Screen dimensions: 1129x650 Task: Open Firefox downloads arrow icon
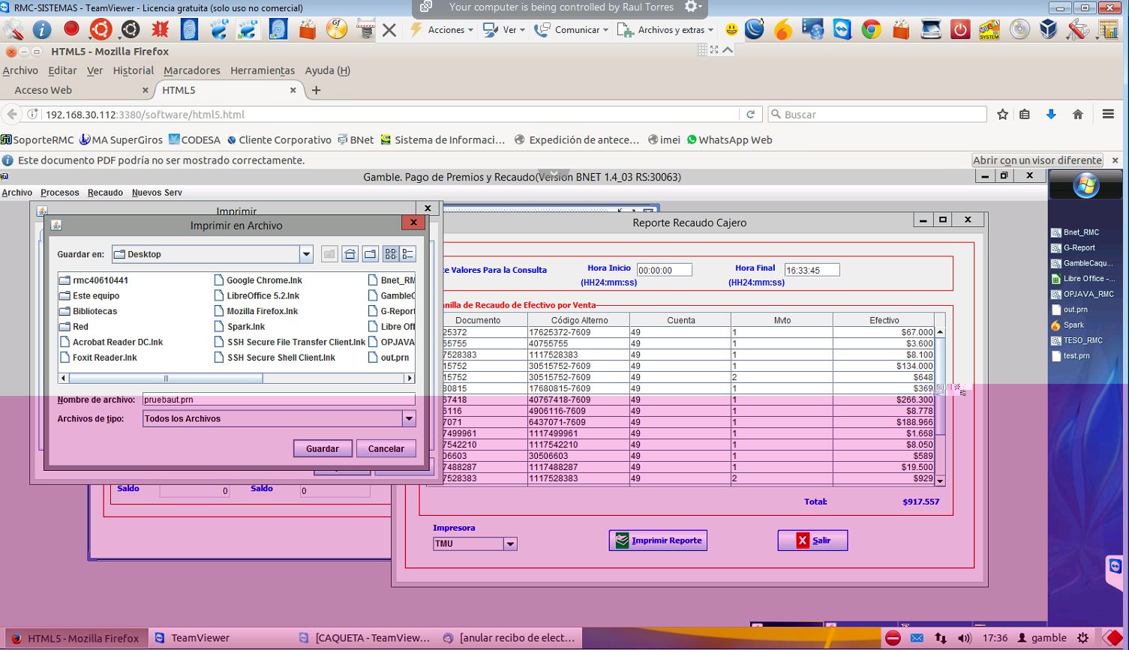[x=1051, y=115]
